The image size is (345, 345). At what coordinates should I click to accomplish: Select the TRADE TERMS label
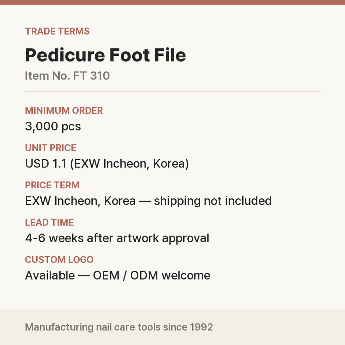(57, 31)
